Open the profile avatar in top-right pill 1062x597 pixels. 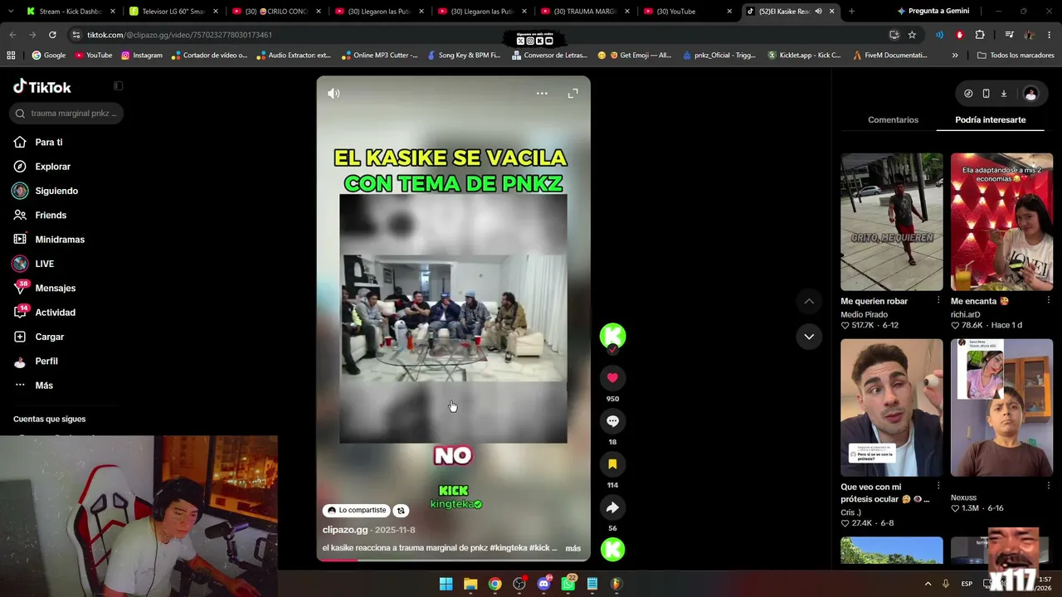pyautogui.click(x=1030, y=94)
